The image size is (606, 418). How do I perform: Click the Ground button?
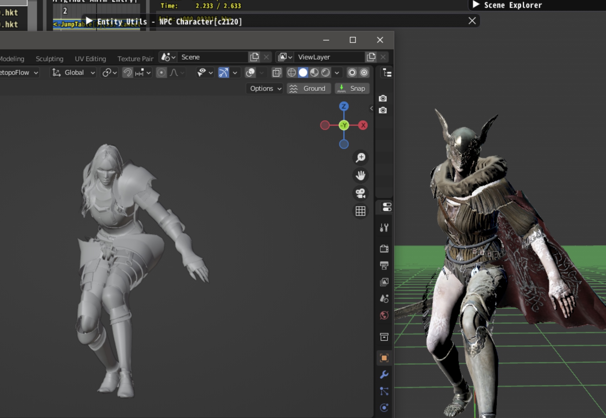(309, 89)
